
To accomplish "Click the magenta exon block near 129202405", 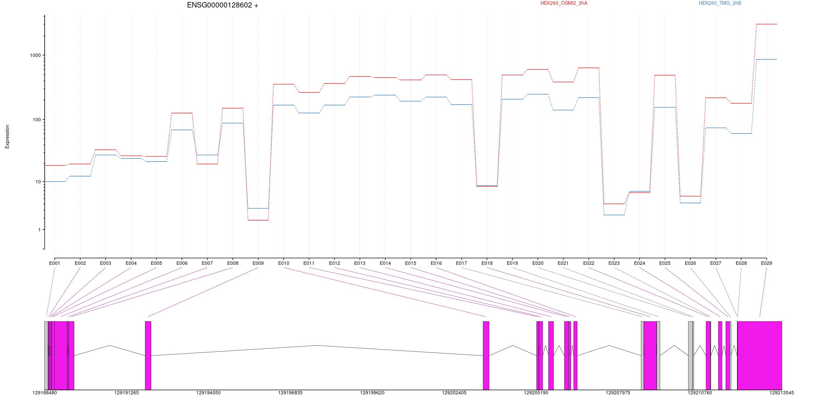I will 486,355.
